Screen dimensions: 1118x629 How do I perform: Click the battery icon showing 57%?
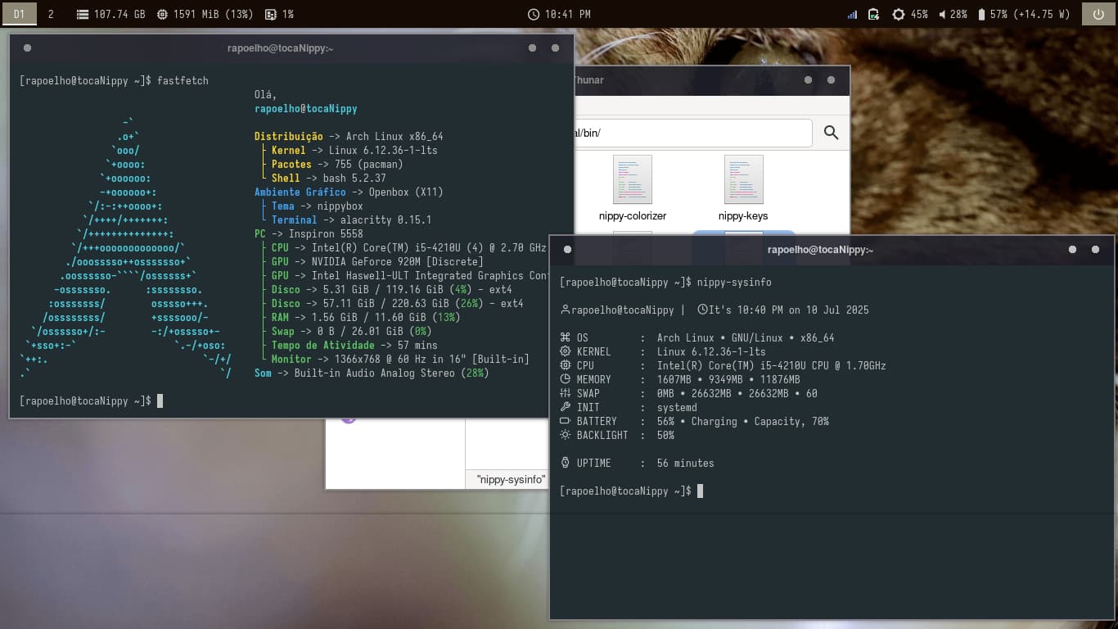(x=981, y=15)
